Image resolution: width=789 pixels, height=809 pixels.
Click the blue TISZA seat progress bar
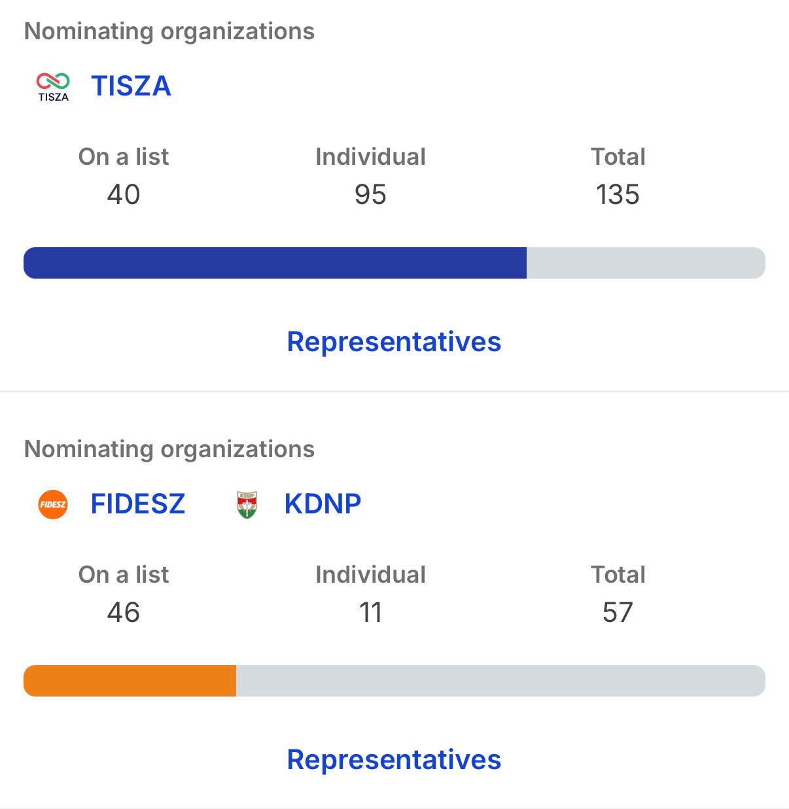(x=275, y=263)
